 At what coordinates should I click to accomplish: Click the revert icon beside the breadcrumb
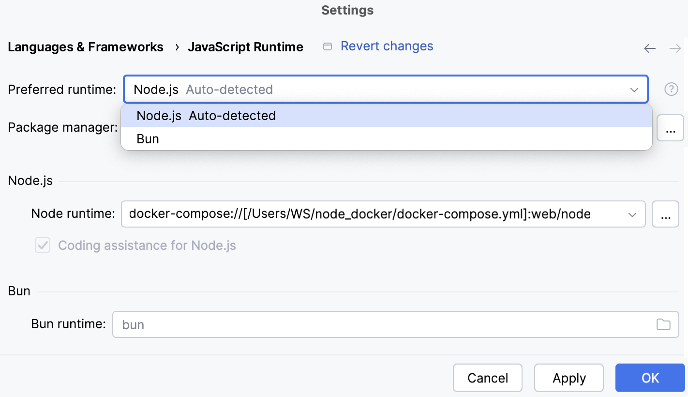point(327,46)
